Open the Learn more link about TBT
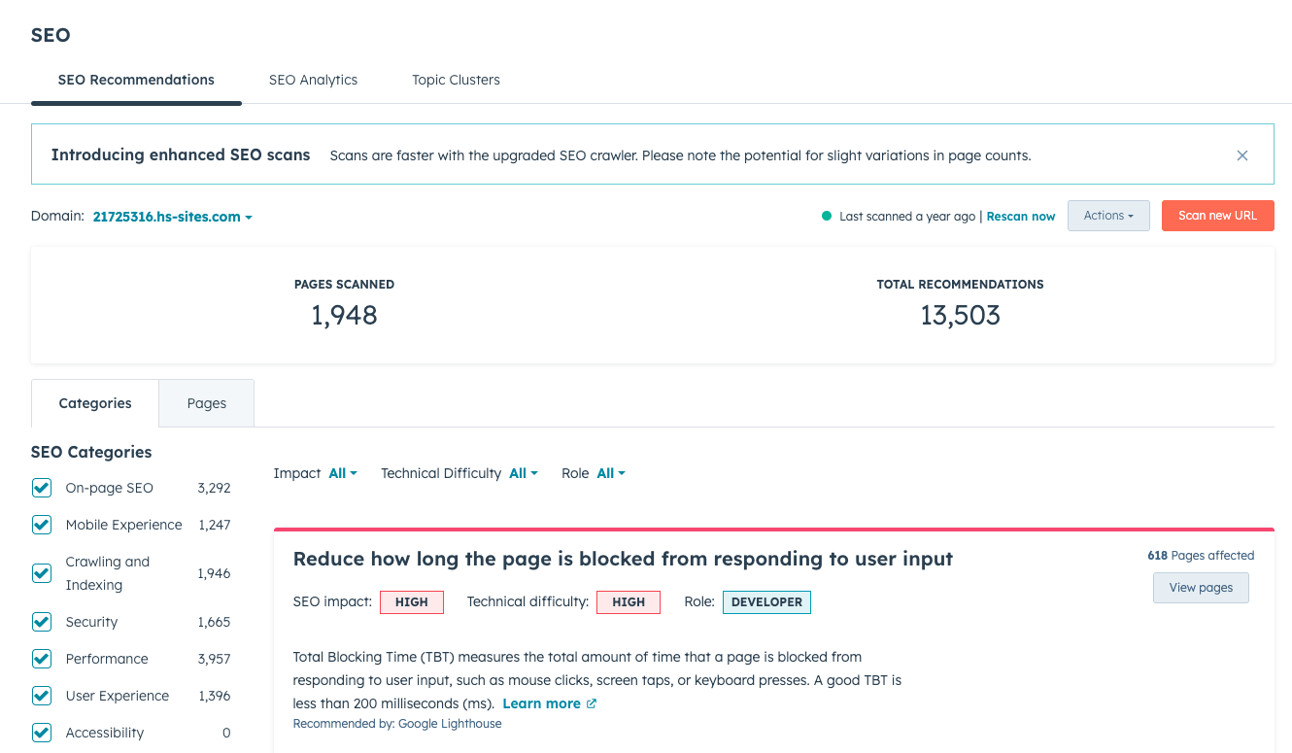The image size is (1292, 753). pyautogui.click(x=541, y=703)
